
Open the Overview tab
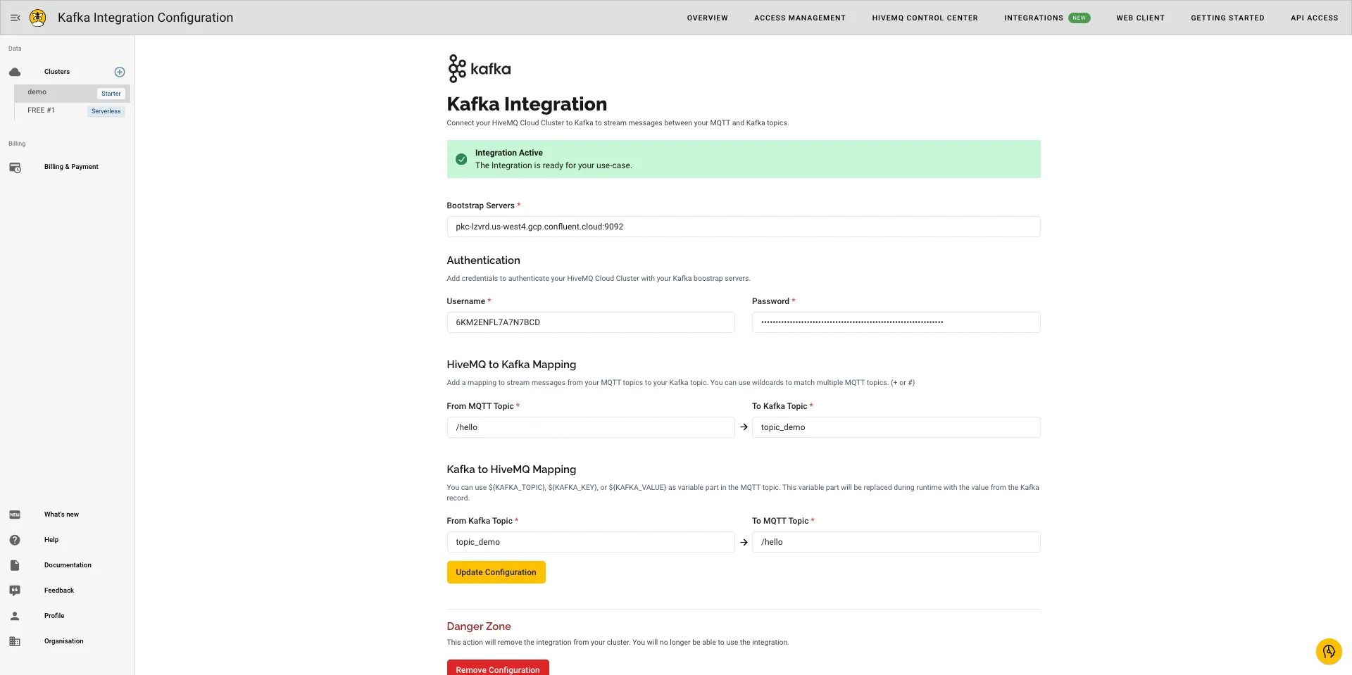708,18
